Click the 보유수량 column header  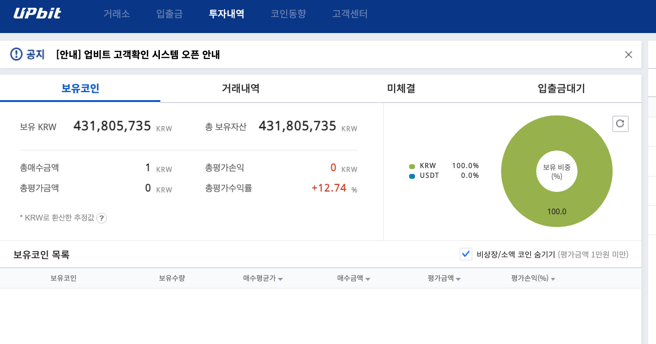click(172, 278)
